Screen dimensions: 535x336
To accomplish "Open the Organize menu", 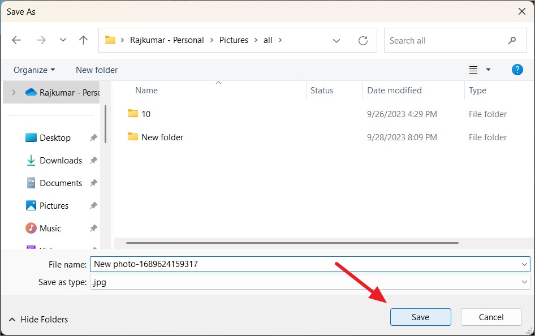I will click(x=34, y=70).
